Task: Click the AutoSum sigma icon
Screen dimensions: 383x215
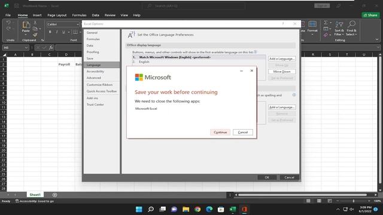Action: [326, 23]
